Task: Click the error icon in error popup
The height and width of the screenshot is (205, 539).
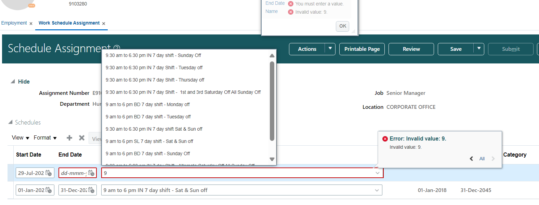Action: click(x=385, y=139)
